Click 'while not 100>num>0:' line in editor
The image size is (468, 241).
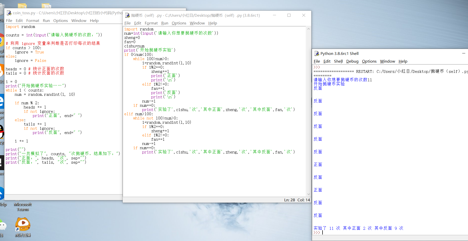[x=155, y=118]
